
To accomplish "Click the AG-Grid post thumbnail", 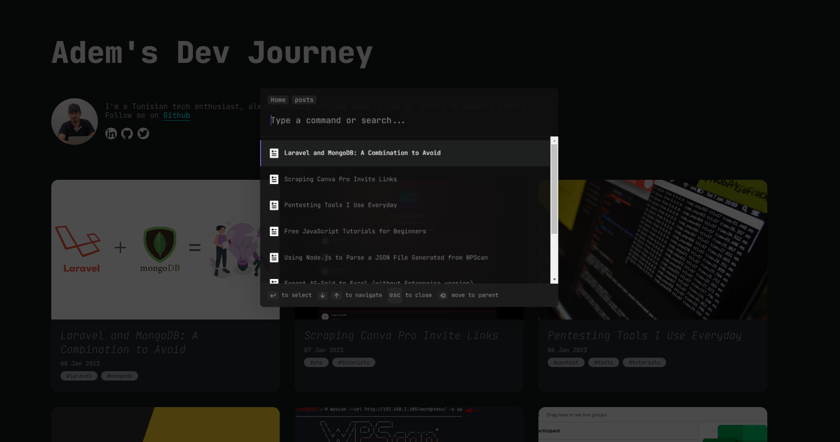I will pos(653,424).
